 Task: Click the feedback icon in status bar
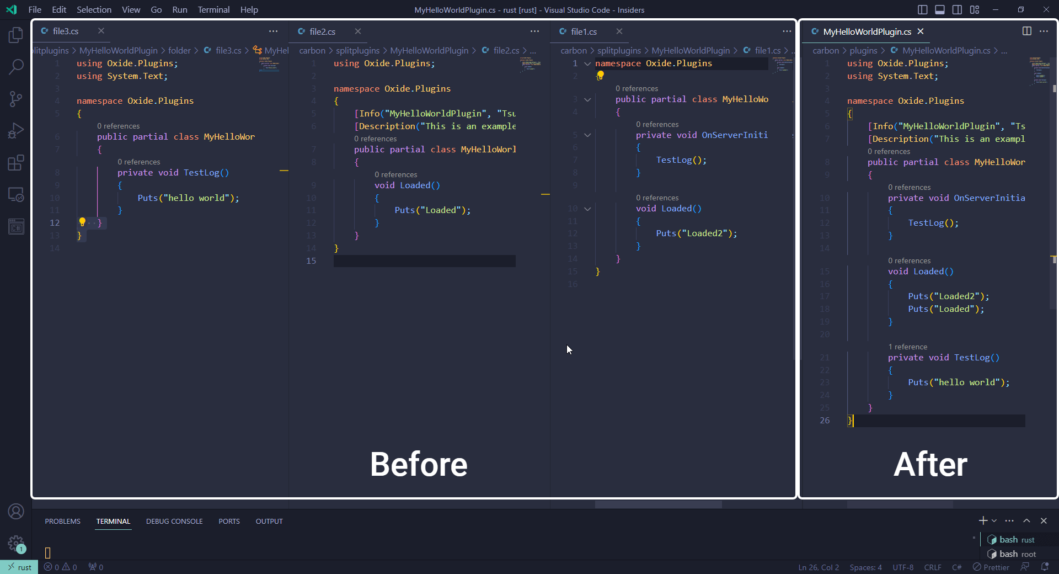click(1025, 567)
